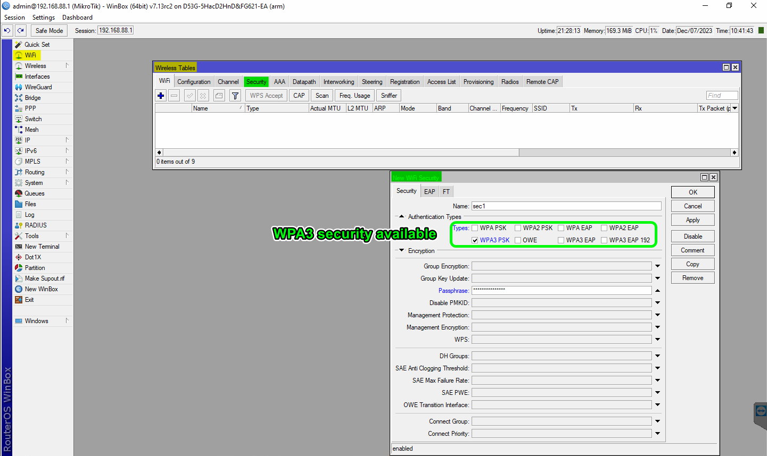Open Quick Set from the sidebar
This screenshot has height=456, width=767.
tap(37, 45)
